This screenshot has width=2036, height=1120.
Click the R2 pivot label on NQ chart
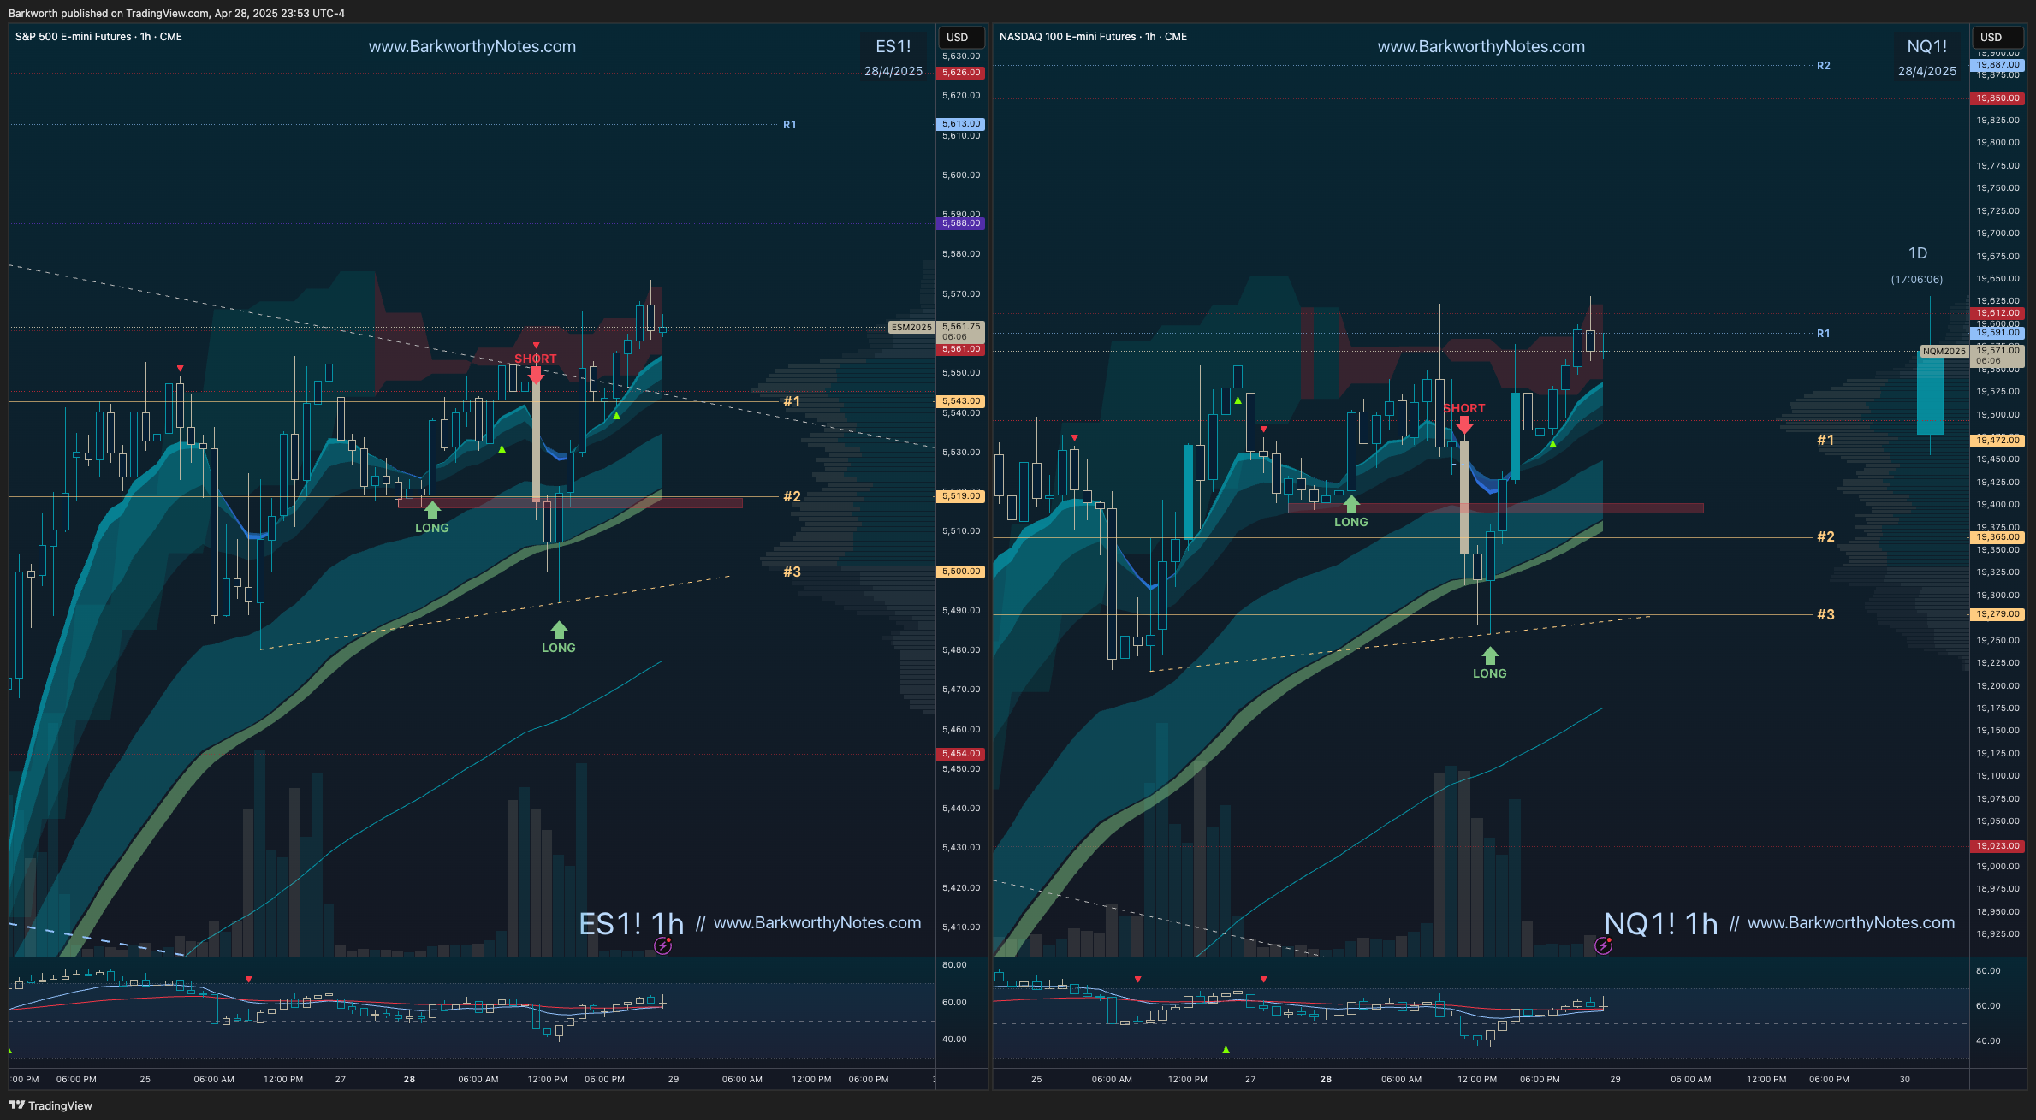pos(1823,66)
